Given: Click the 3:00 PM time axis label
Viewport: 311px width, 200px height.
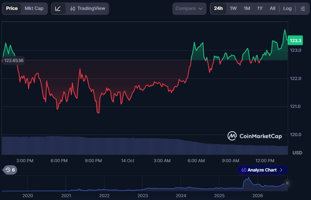Looking at the screenshot, I should [x=25, y=161].
